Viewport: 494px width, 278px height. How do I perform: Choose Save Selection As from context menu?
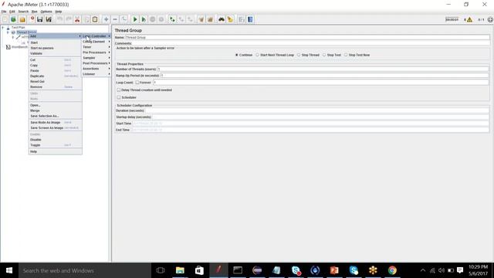pos(55,116)
